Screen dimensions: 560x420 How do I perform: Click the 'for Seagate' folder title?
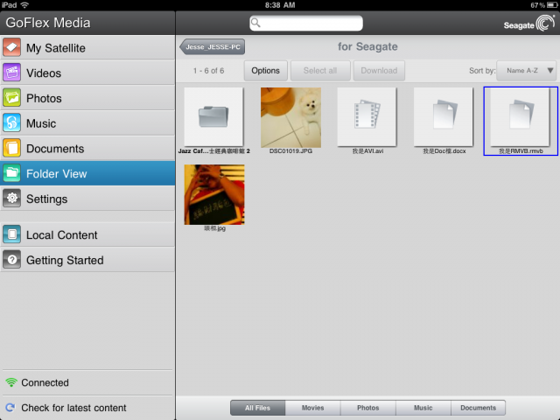pos(367,46)
